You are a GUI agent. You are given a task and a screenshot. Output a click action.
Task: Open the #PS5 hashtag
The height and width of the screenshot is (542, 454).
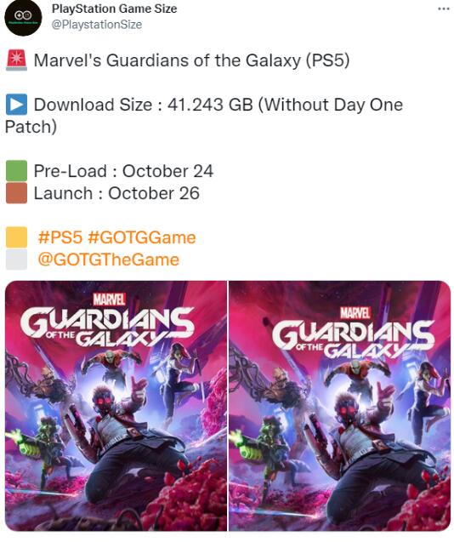(x=60, y=237)
